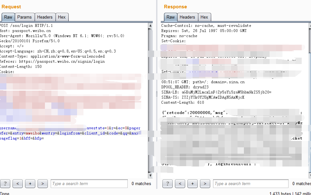Open the Headers tab in Response panel
The image size is (311, 195).
coord(187,17)
